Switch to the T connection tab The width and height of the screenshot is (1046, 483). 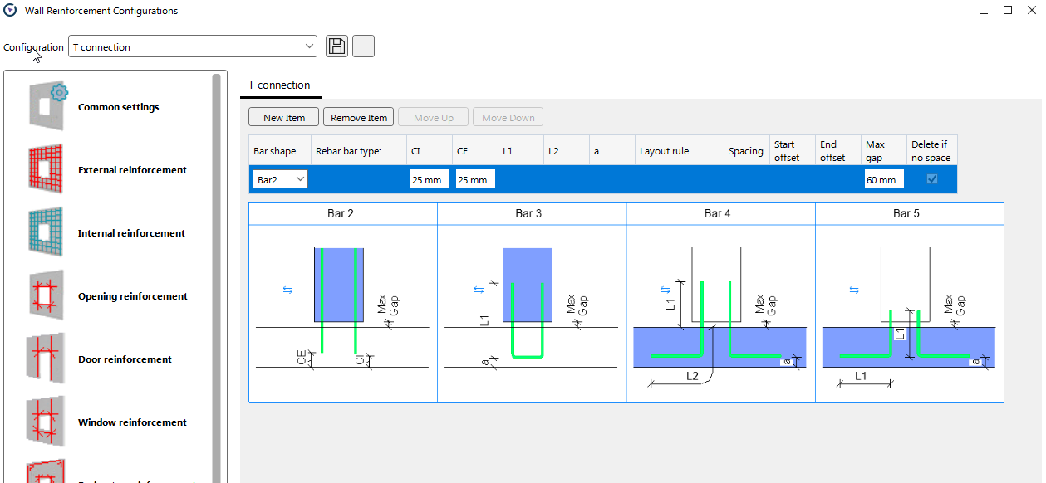(279, 85)
